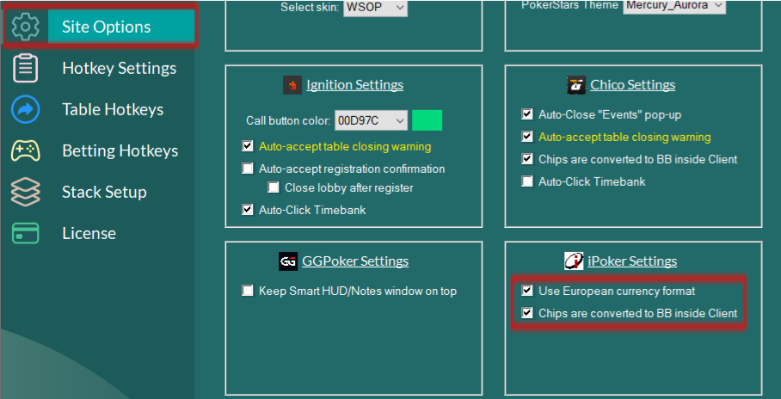
Task: Click the Table Hotkeys arrow icon
Action: (26, 109)
